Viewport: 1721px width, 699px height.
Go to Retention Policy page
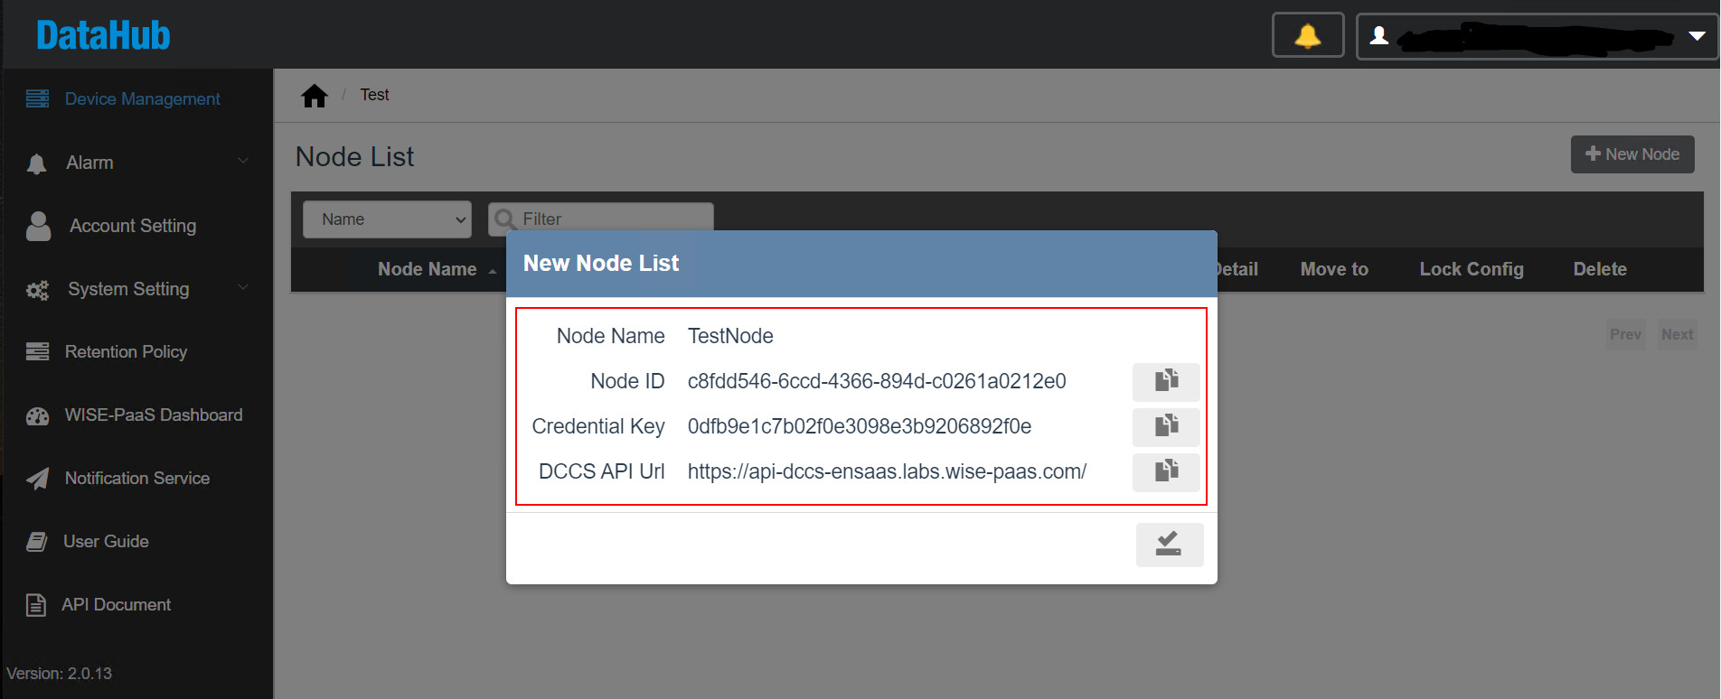click(126, 352)
